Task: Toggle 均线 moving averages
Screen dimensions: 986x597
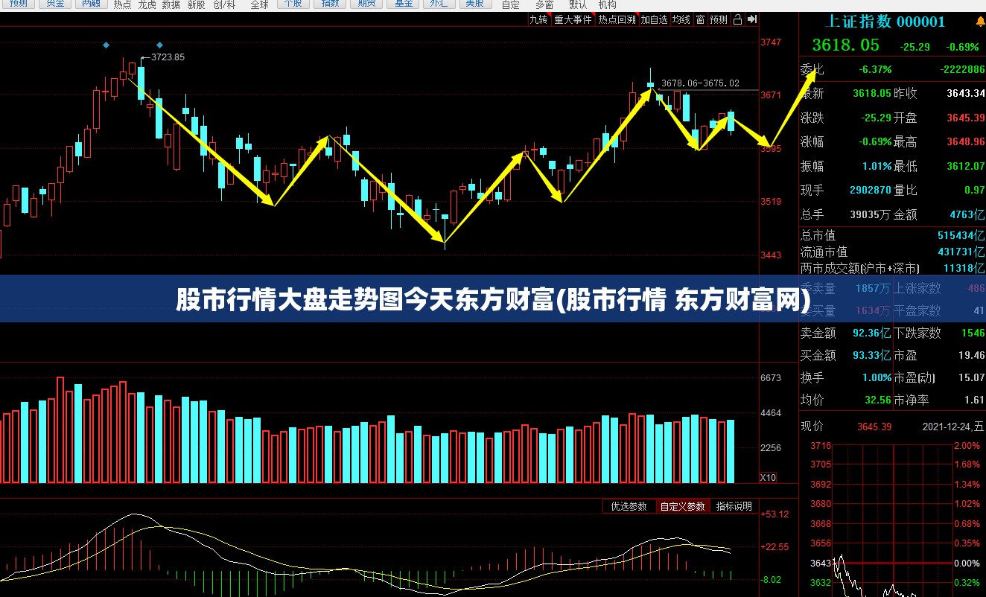Action: point(681,20)
